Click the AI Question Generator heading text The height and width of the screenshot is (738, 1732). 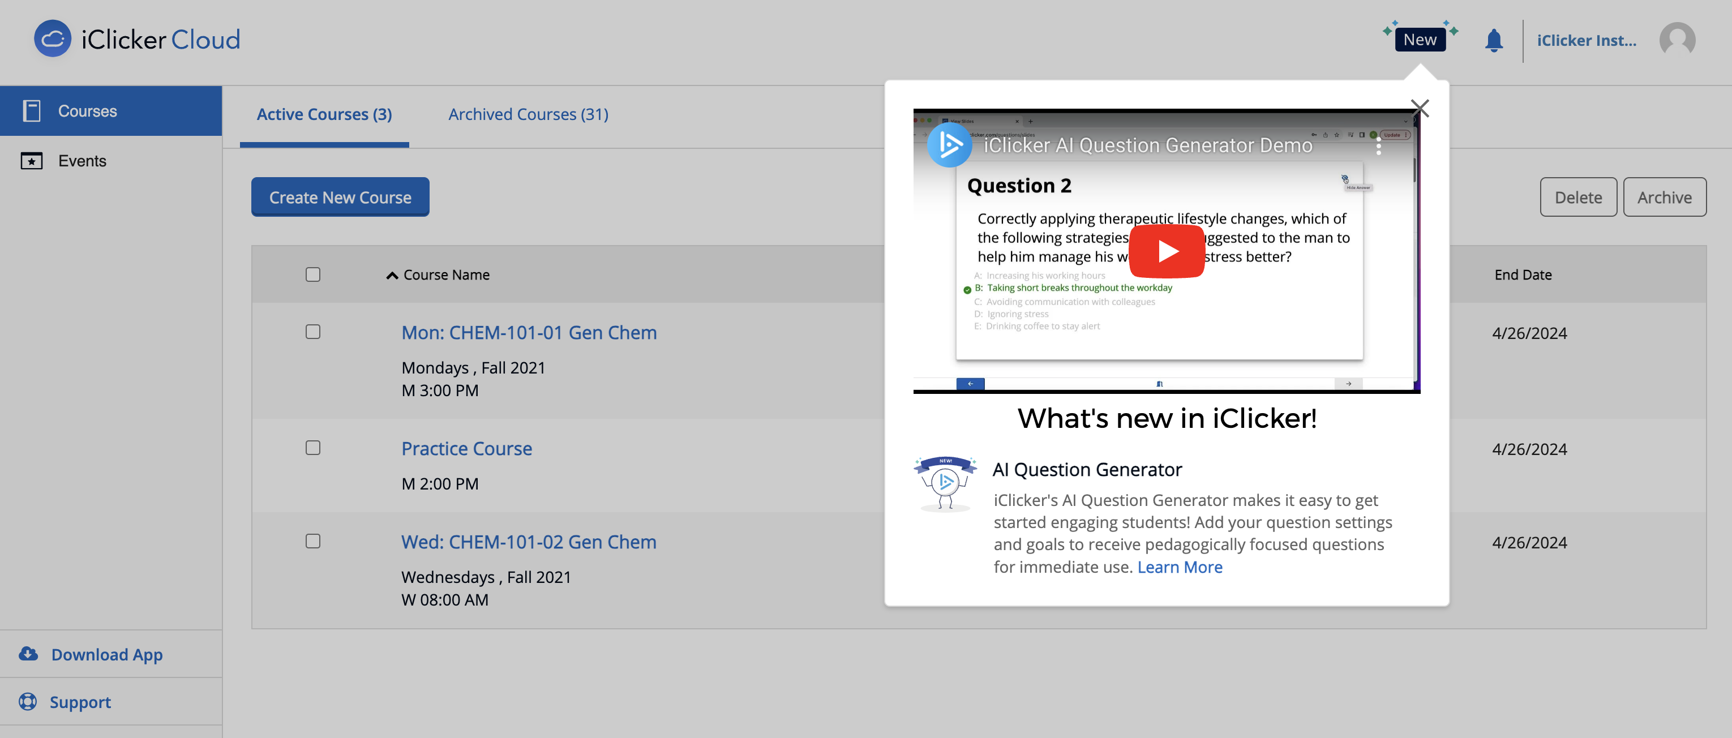[1087, 469]
